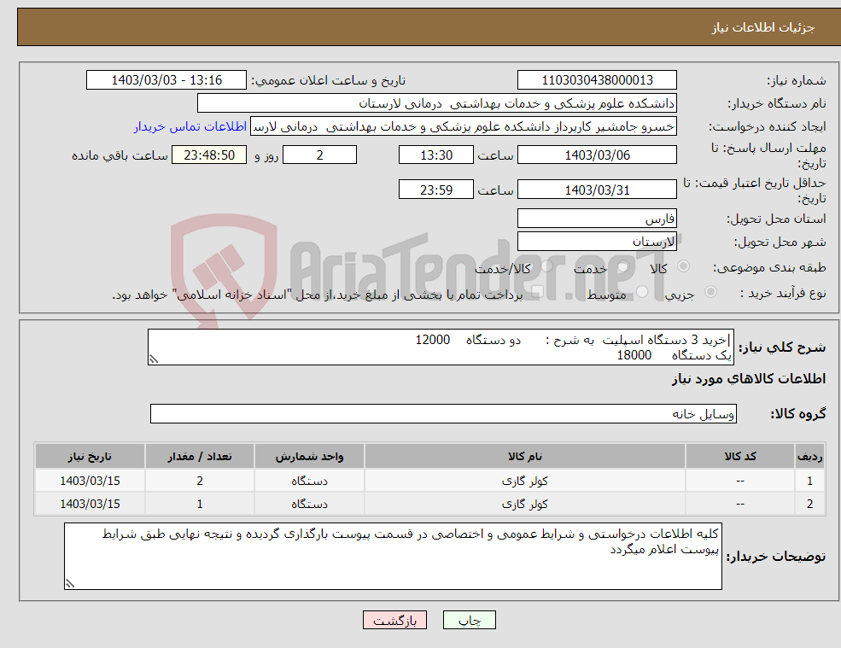The image size is (841, 648).
Task: Click the کد کالا column header
Action: click(x=740, y=457)
